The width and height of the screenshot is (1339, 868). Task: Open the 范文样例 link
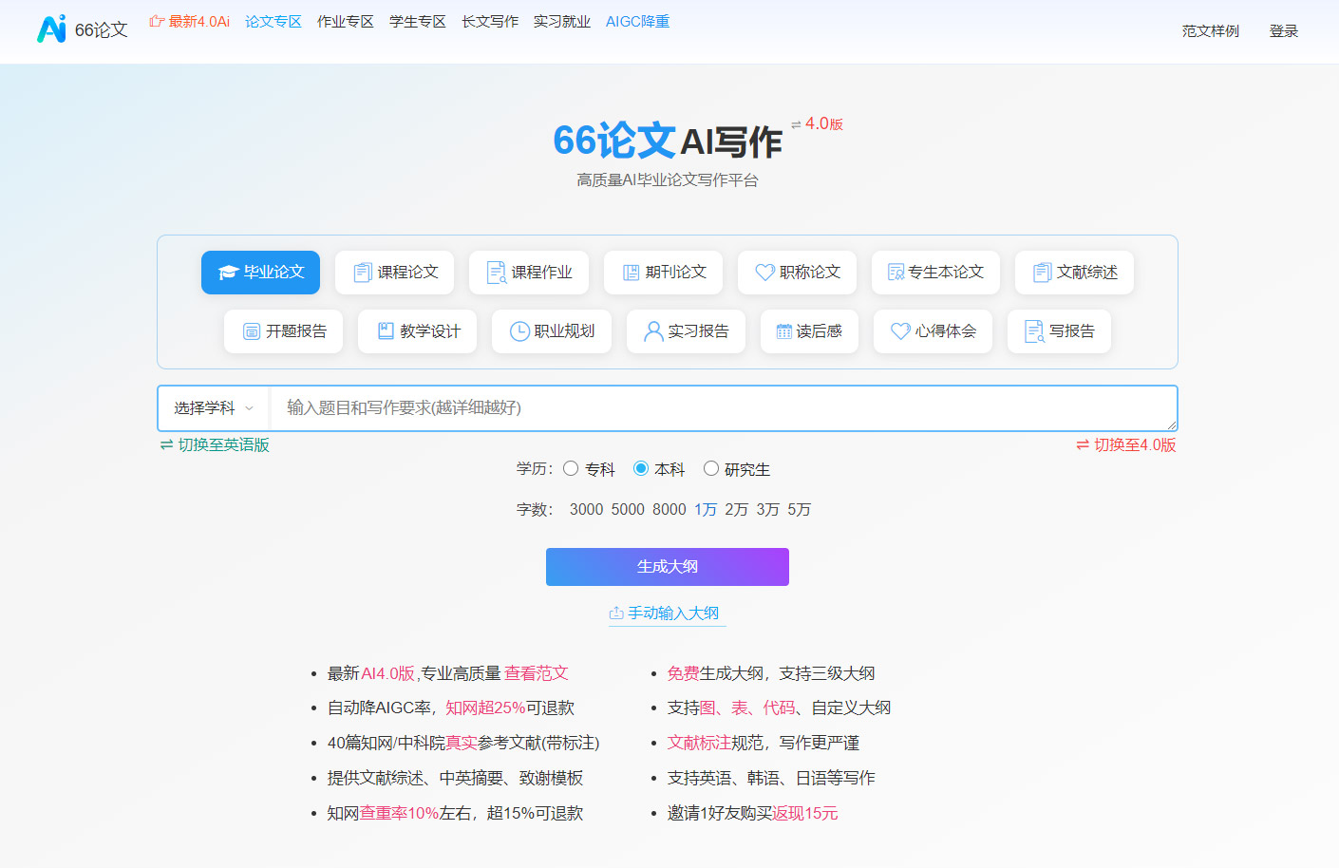[x=1211, y=31]
